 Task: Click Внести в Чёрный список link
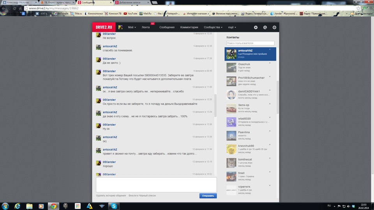(142, 196)
